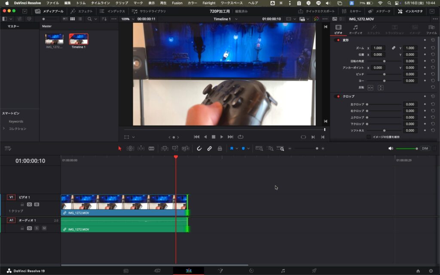
Task: Open the Sound Library panel
Action: coord(149,11)
